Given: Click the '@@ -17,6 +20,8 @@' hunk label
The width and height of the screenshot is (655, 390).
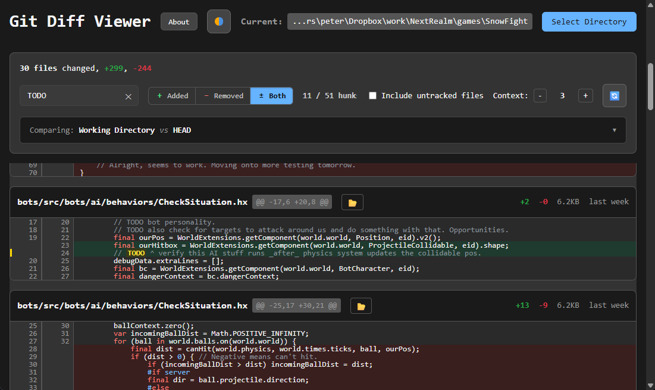Looking at the screenshot, I should (x=292, y=202).
